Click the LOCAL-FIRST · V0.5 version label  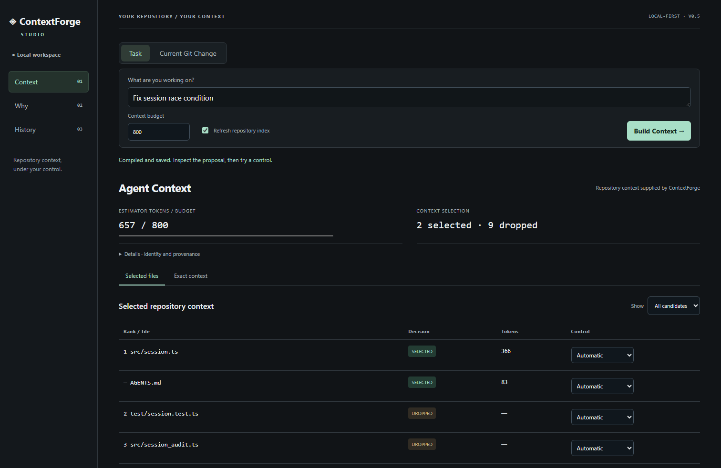coord(674,16)
